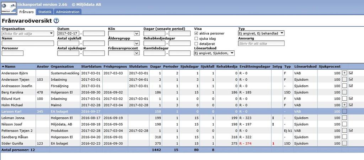Click envelope icon in Eklund Kurt row
Screen dimensions: 364x160
[351, 98]
